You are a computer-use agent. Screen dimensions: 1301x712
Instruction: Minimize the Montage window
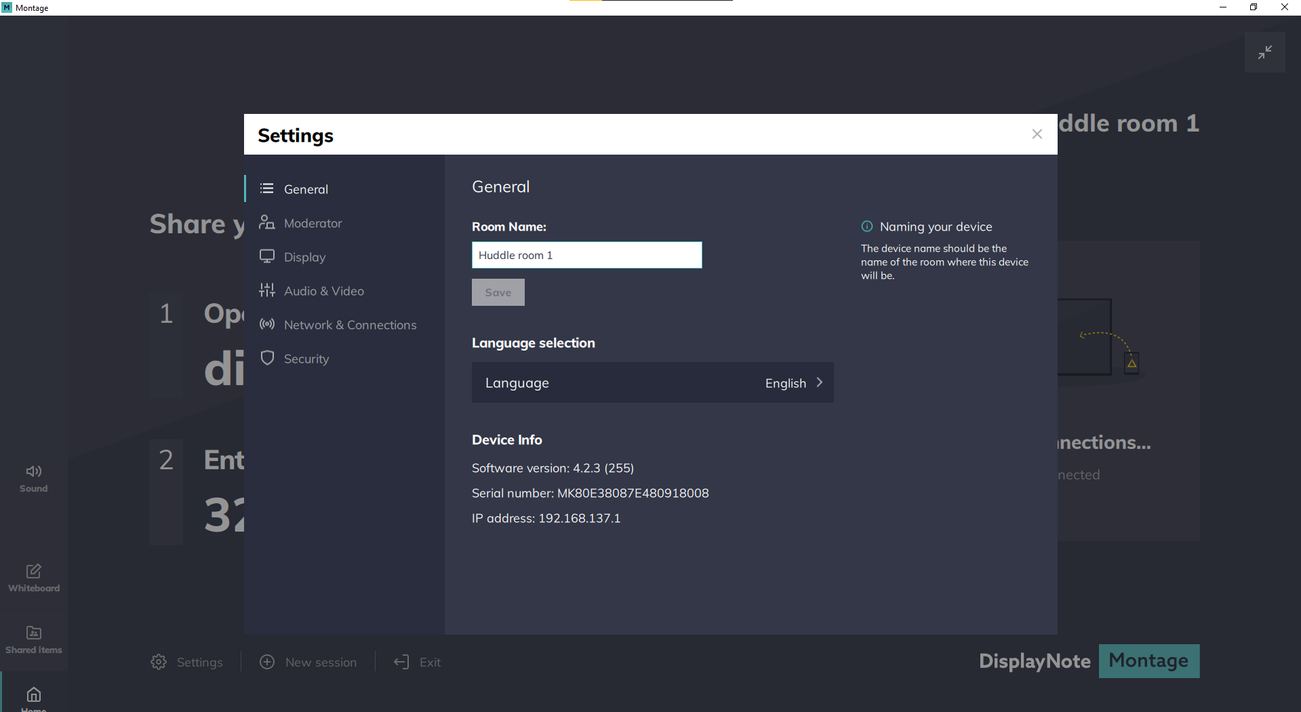point(1223,7)
